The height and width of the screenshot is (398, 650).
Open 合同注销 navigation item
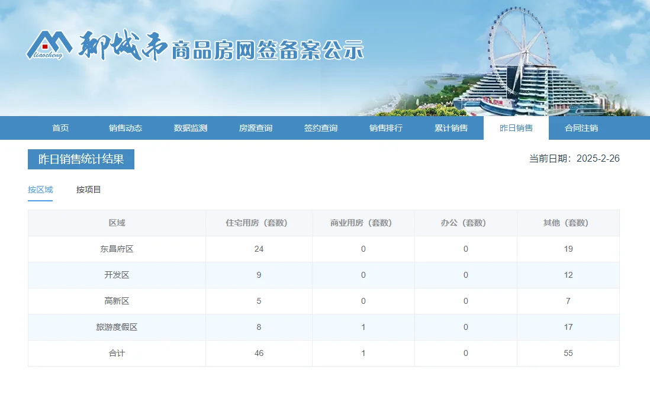pyautogui.click(x=581, y=128)
